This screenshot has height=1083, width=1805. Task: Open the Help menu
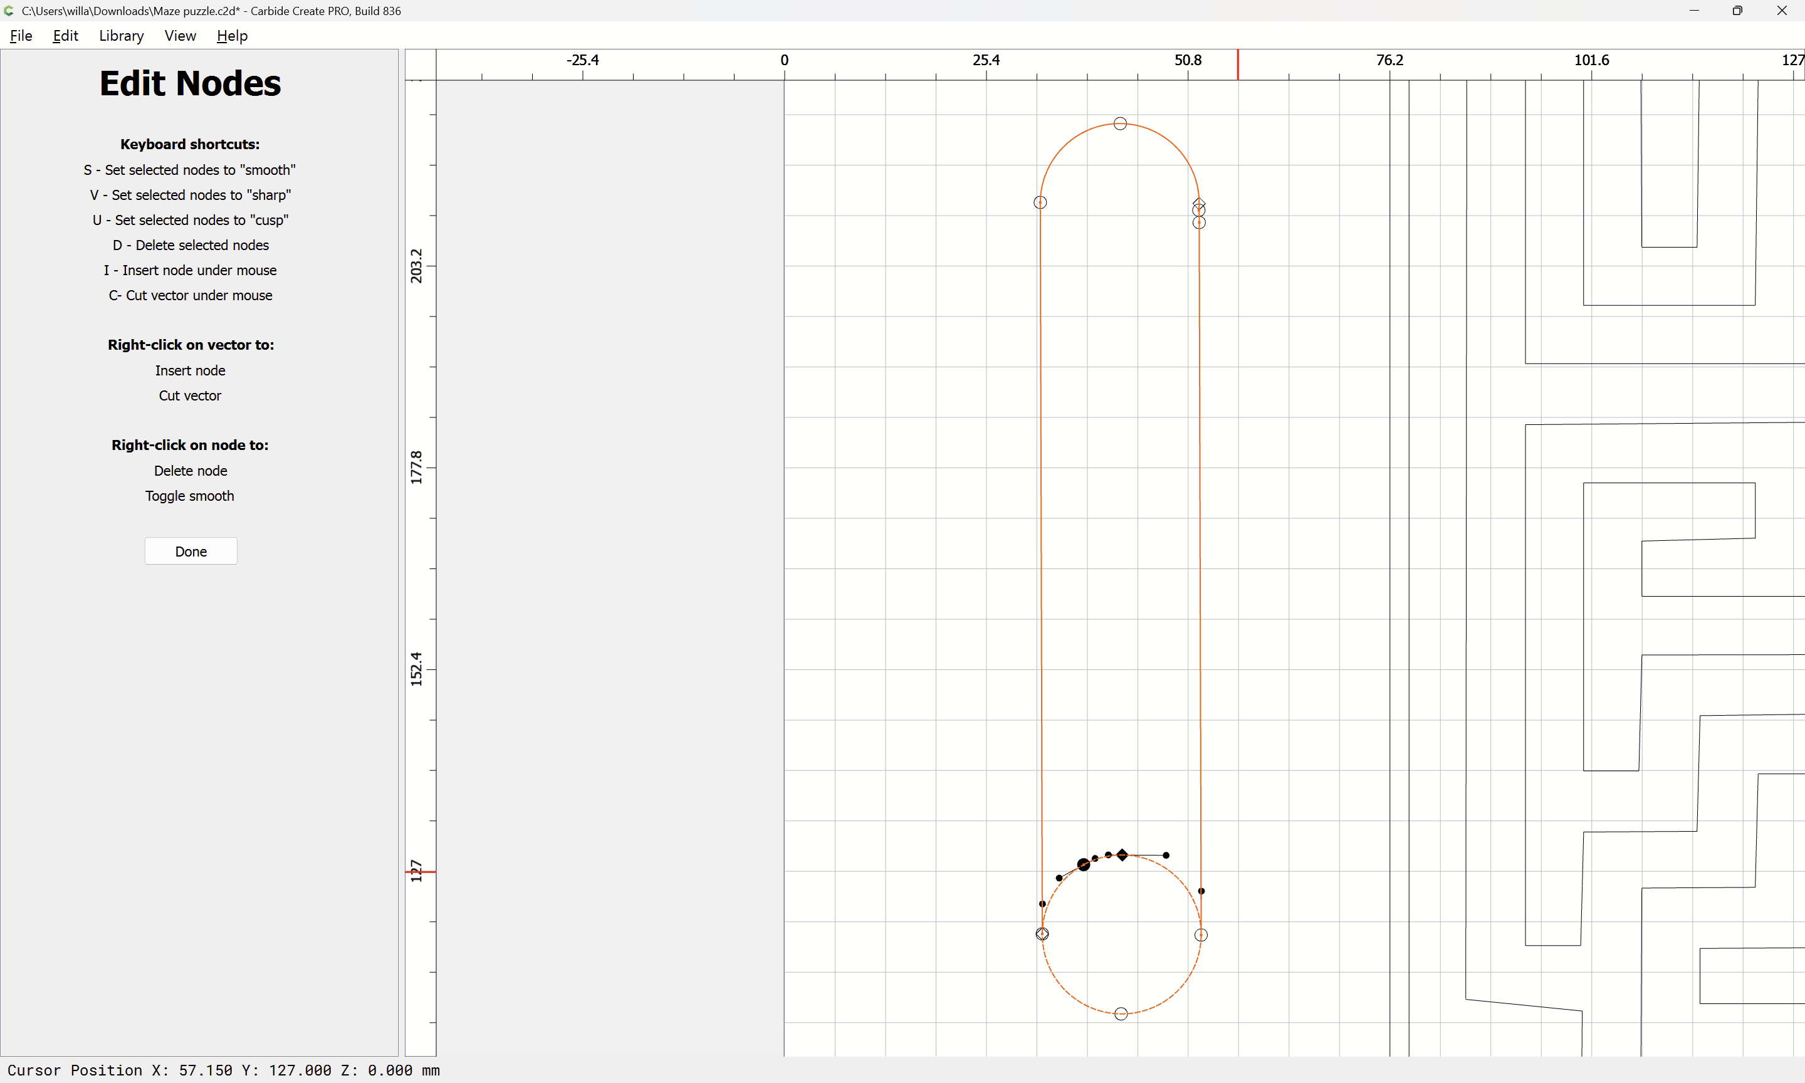click(232, 36)
